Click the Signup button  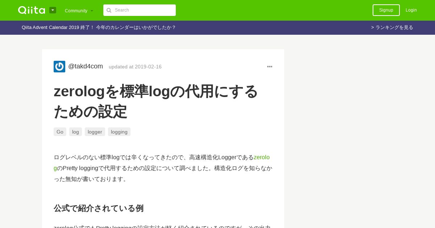(x=386, y=10)
